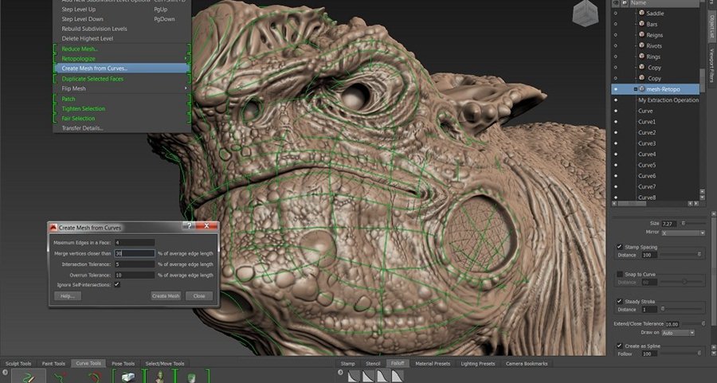Select Reduce Mesh menu item

122,49
